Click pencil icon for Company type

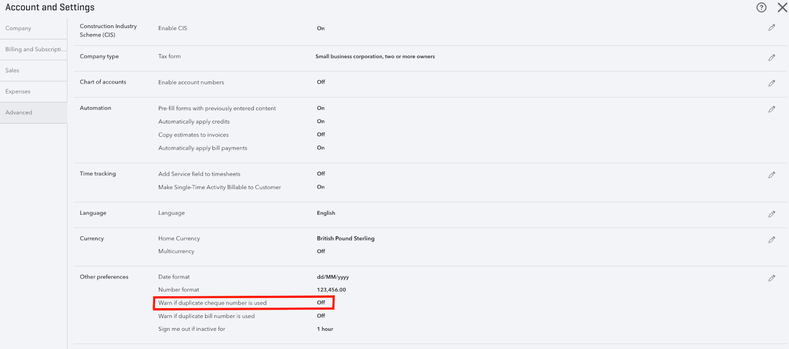pos(772,58)
